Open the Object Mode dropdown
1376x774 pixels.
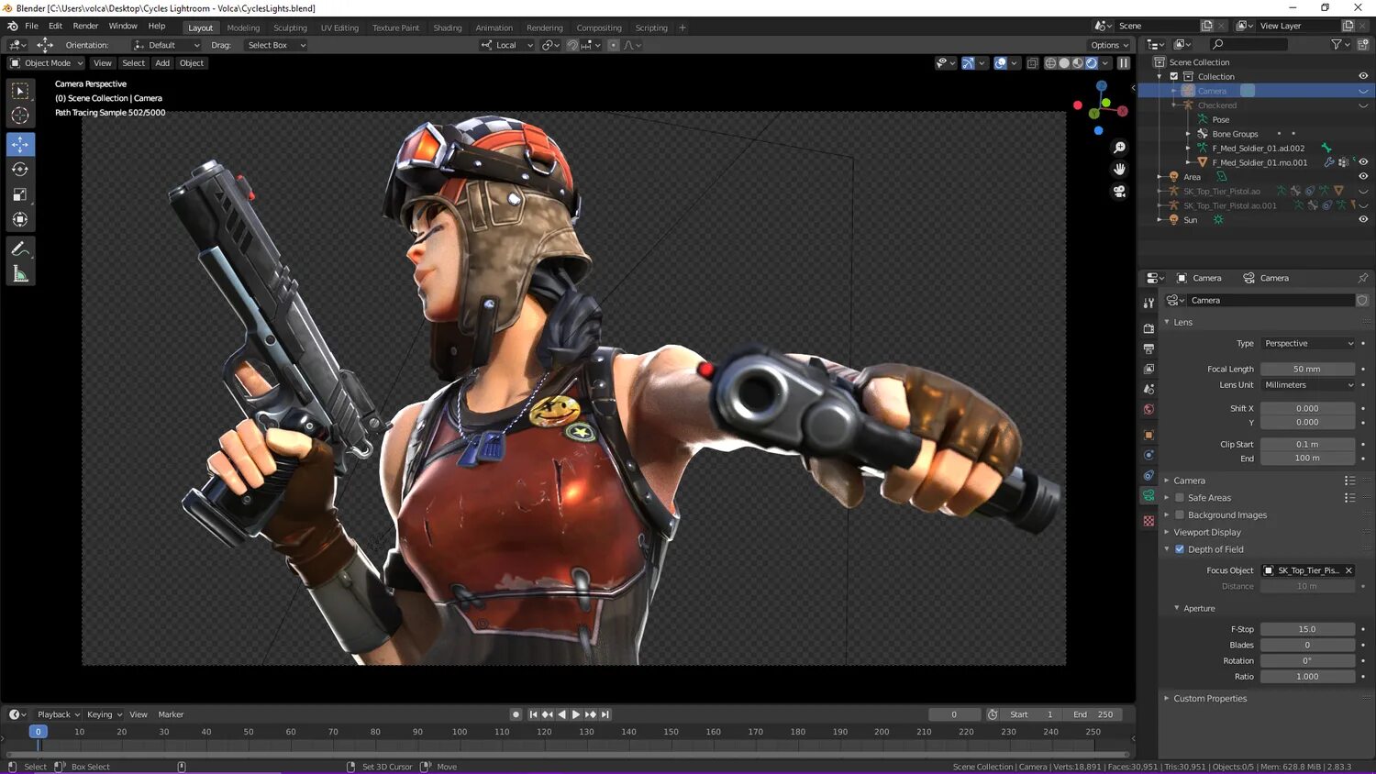(46, 63)
